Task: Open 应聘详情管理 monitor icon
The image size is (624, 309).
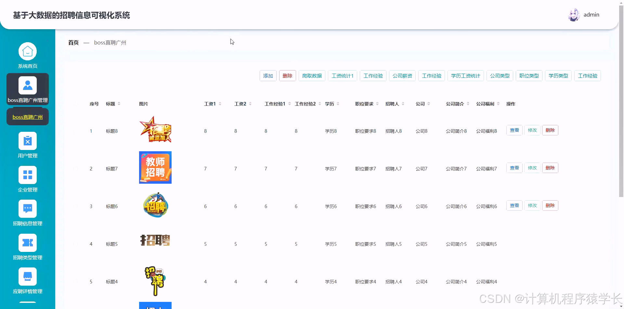Action: pyautogui.click(x=28, y=276)
